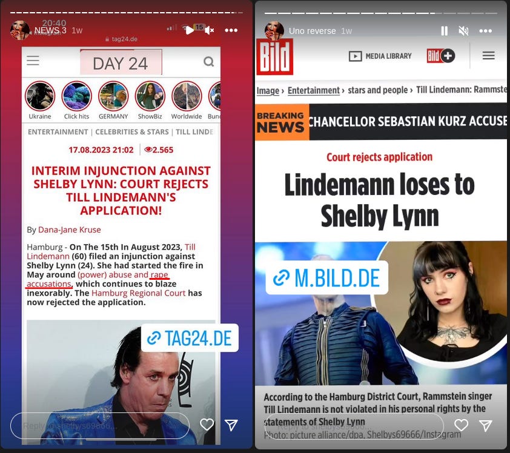This screenshot has height=453, width=510.
Task: Click the DAY 24 logo
Action: (x=121, y=62)
